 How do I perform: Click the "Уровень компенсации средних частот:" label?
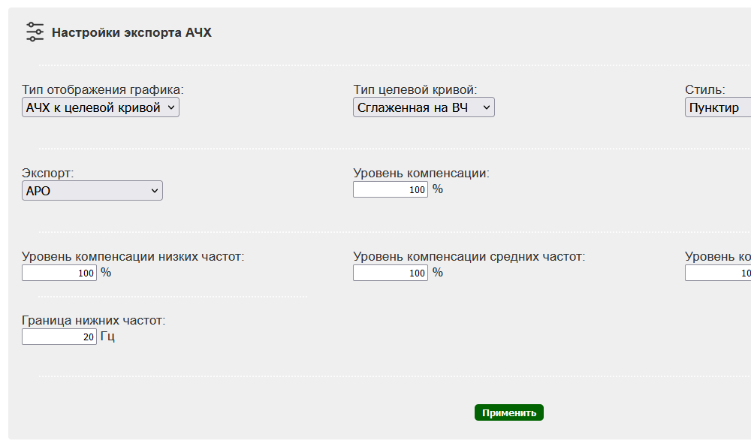coord(469,257)
